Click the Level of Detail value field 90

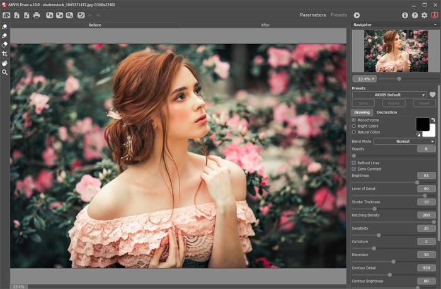coord(427,189)
